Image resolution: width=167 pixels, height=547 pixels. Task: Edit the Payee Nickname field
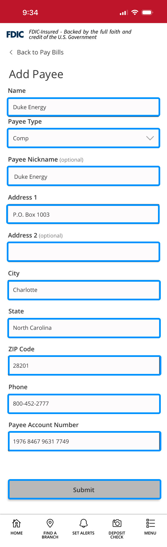(x=83, y=176)
